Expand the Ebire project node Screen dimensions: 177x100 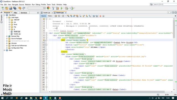pyautogui.click(x=4, y=50)
